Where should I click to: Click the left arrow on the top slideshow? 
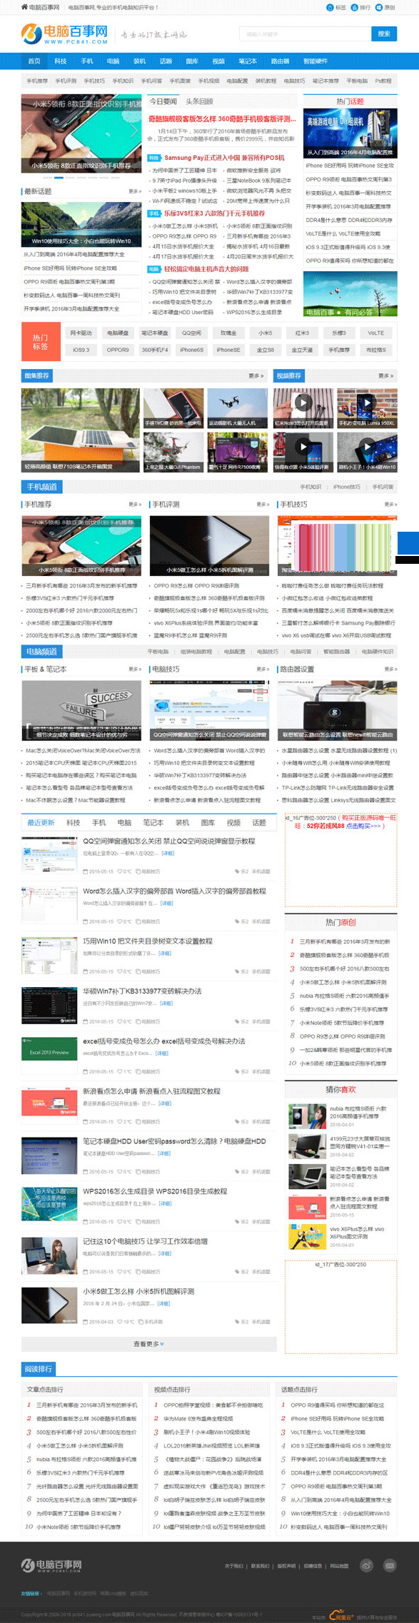coord(29,132)
